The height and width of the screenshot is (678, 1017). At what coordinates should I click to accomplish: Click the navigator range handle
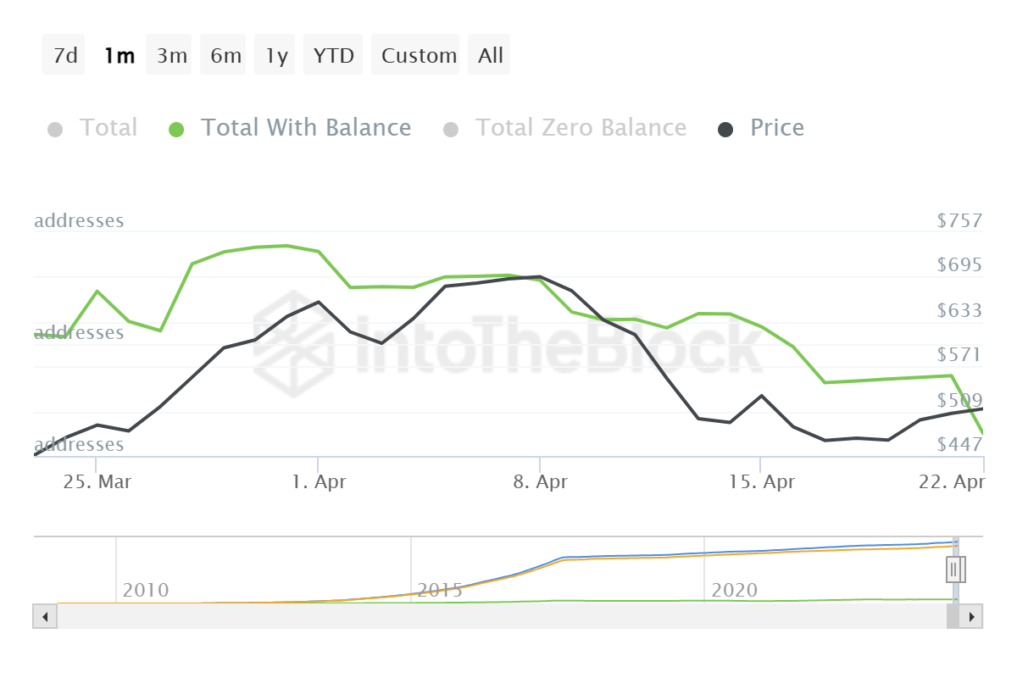click(955, 569)
